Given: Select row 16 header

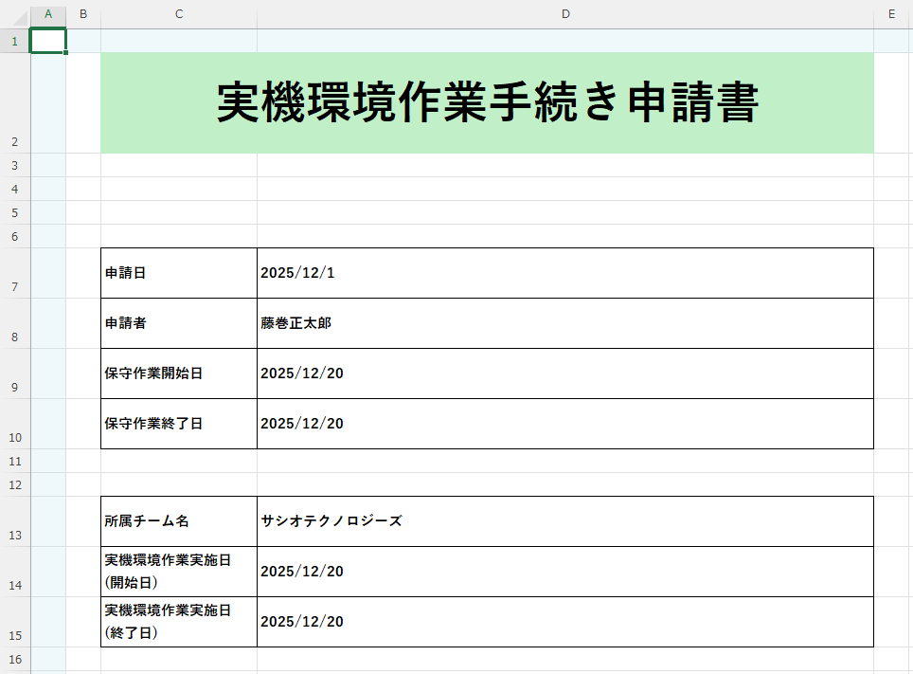Looking at the screenshot, I should coord(15,659).
